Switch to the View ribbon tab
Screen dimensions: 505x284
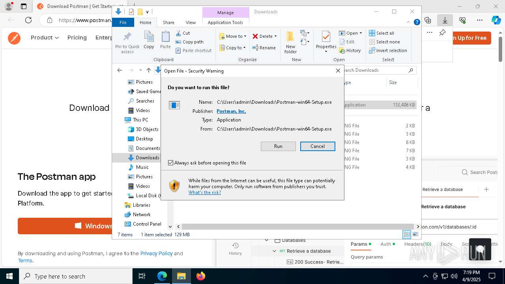point(191,22)
